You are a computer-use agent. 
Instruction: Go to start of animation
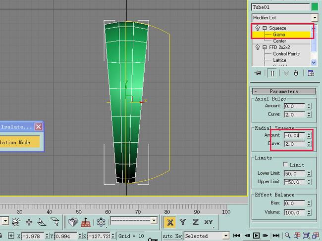[x=237, y=236]
